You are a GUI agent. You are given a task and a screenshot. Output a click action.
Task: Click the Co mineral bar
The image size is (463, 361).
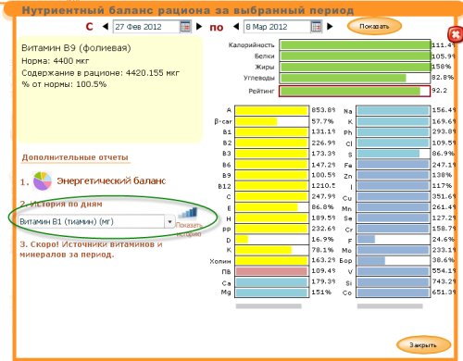click(394, 293)
